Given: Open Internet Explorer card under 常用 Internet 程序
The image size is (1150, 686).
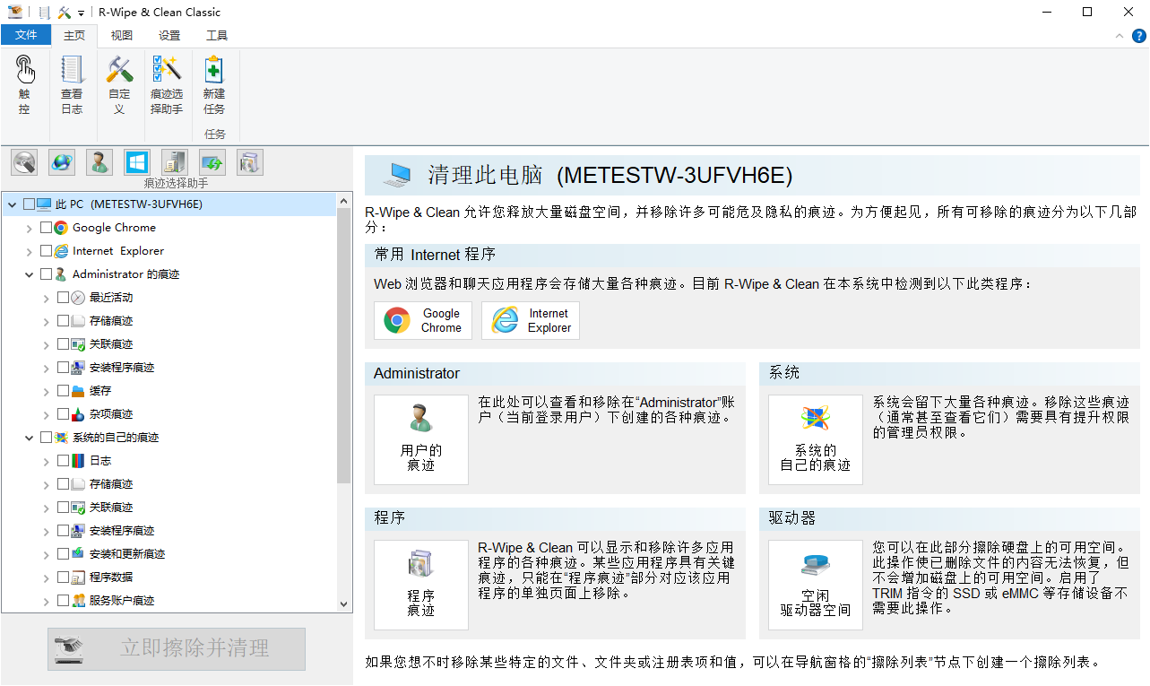Looking at the screenshot, I should 531,320.
